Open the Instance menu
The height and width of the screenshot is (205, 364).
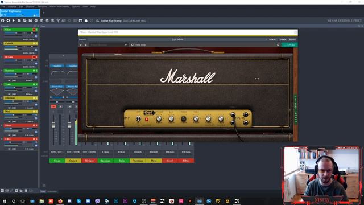pyautogui.click(x=12, y=7)
